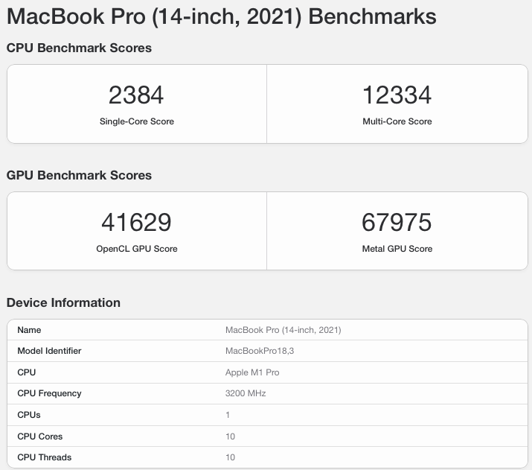Select the Name row value MacBook Pro

pyautogui.click(x=283, y=330)
